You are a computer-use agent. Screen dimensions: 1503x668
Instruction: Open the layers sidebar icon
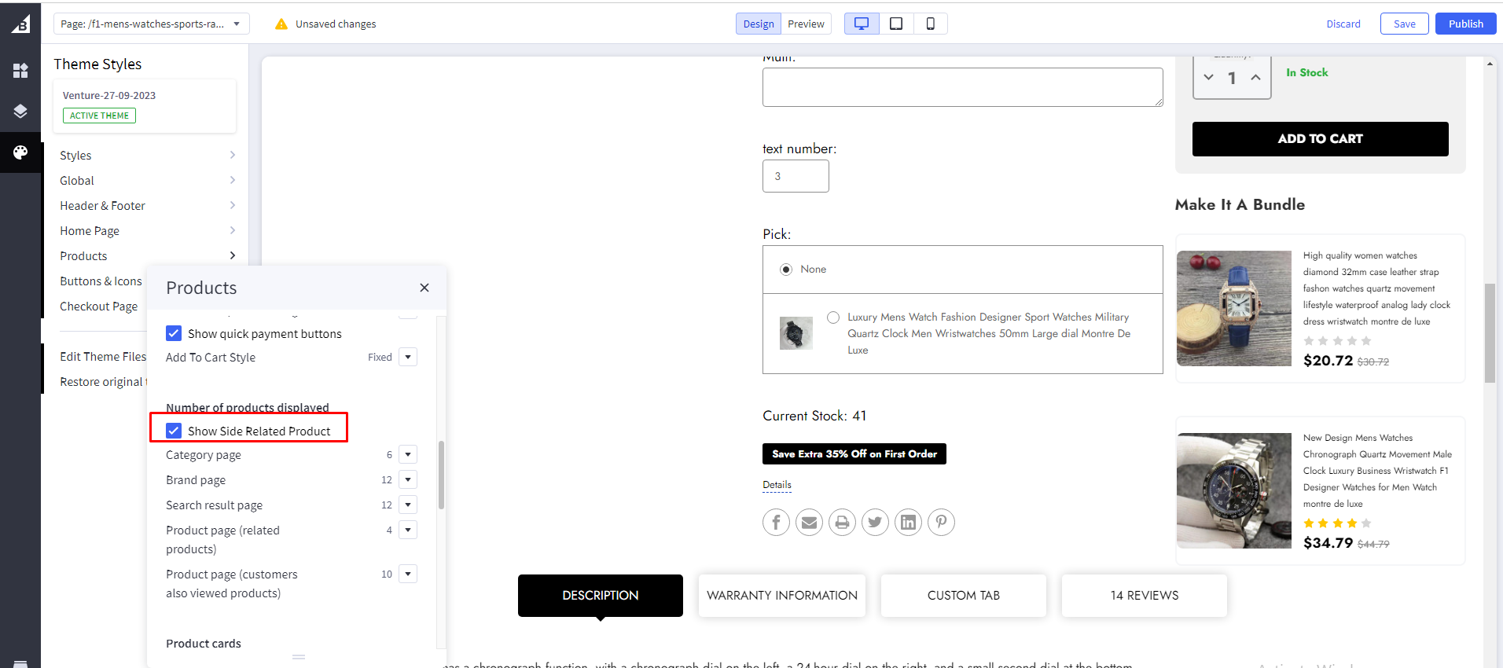[x=20, y=111]
